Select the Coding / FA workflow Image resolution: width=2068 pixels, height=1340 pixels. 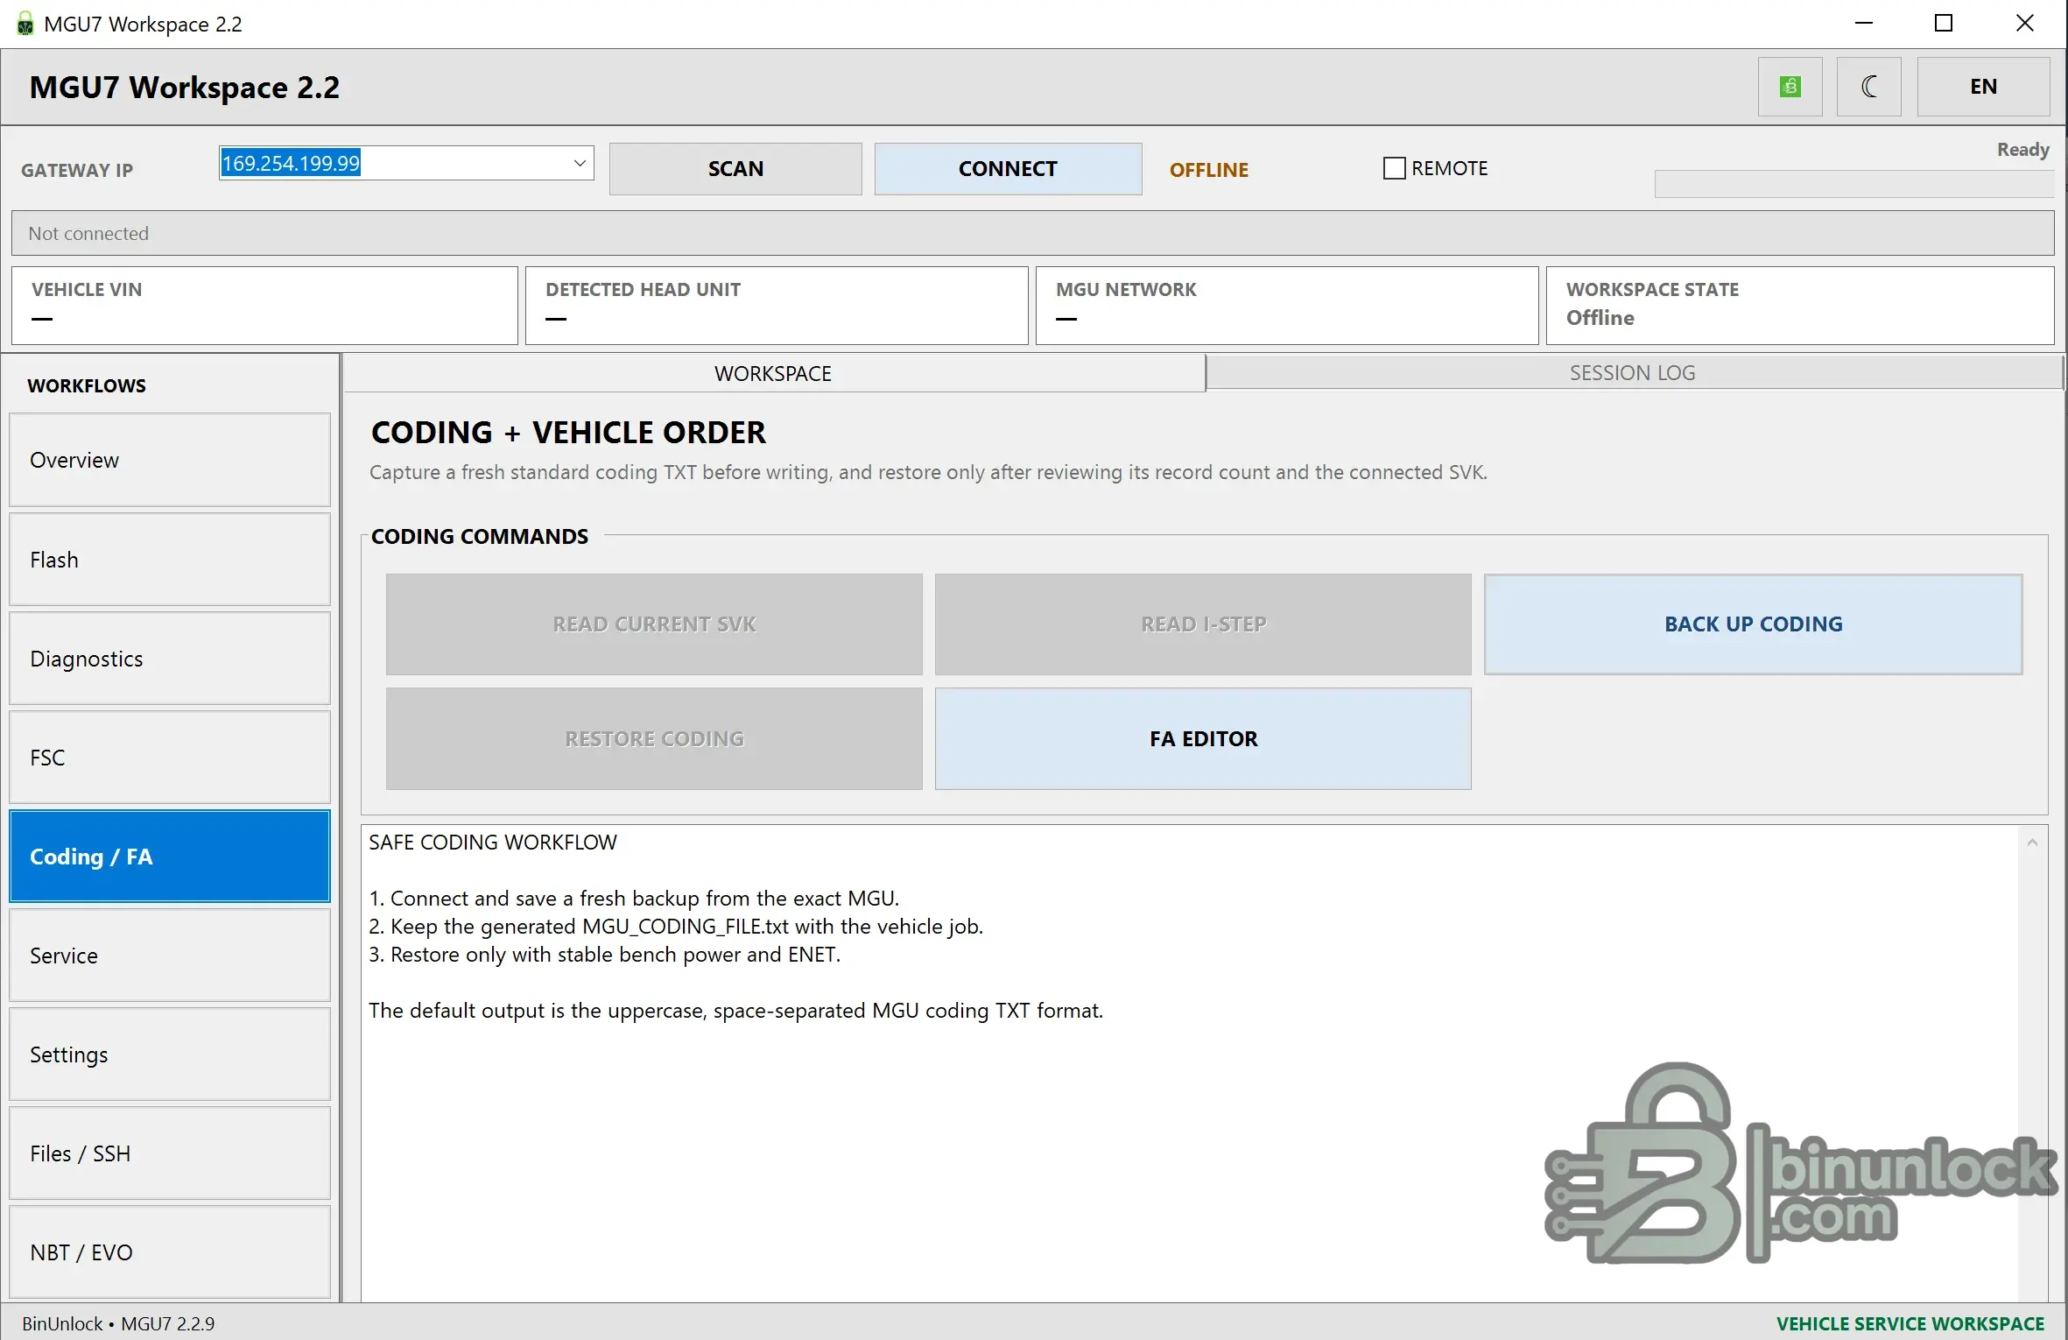click(x=170, y=857)
